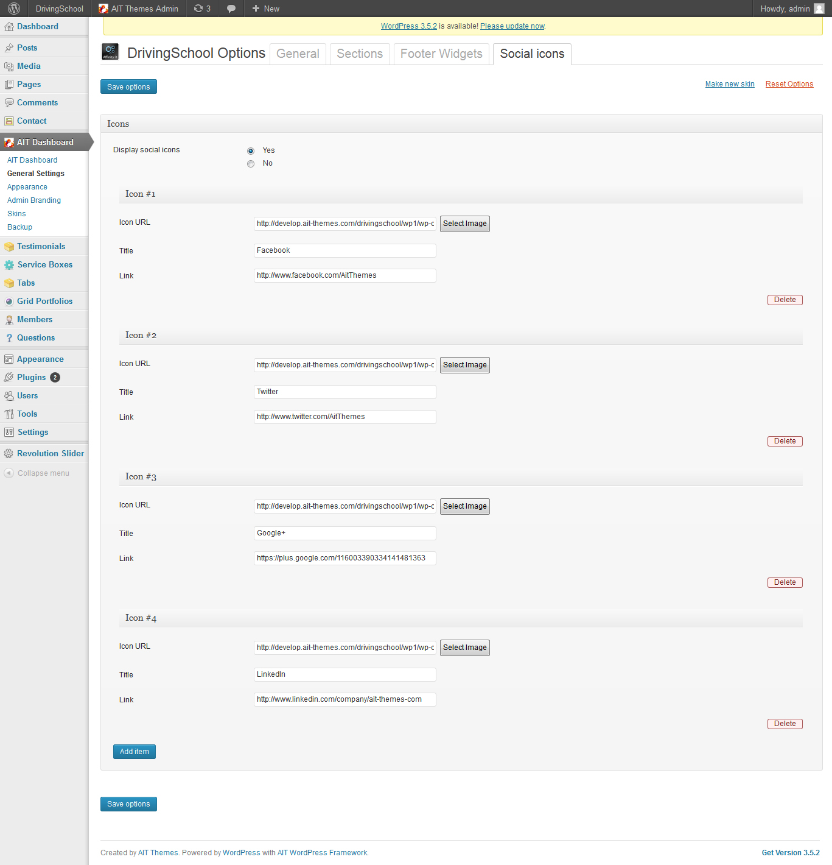Click the Questions question-mark icon
This screenshot has height=865, width=832.
point(9,338)
